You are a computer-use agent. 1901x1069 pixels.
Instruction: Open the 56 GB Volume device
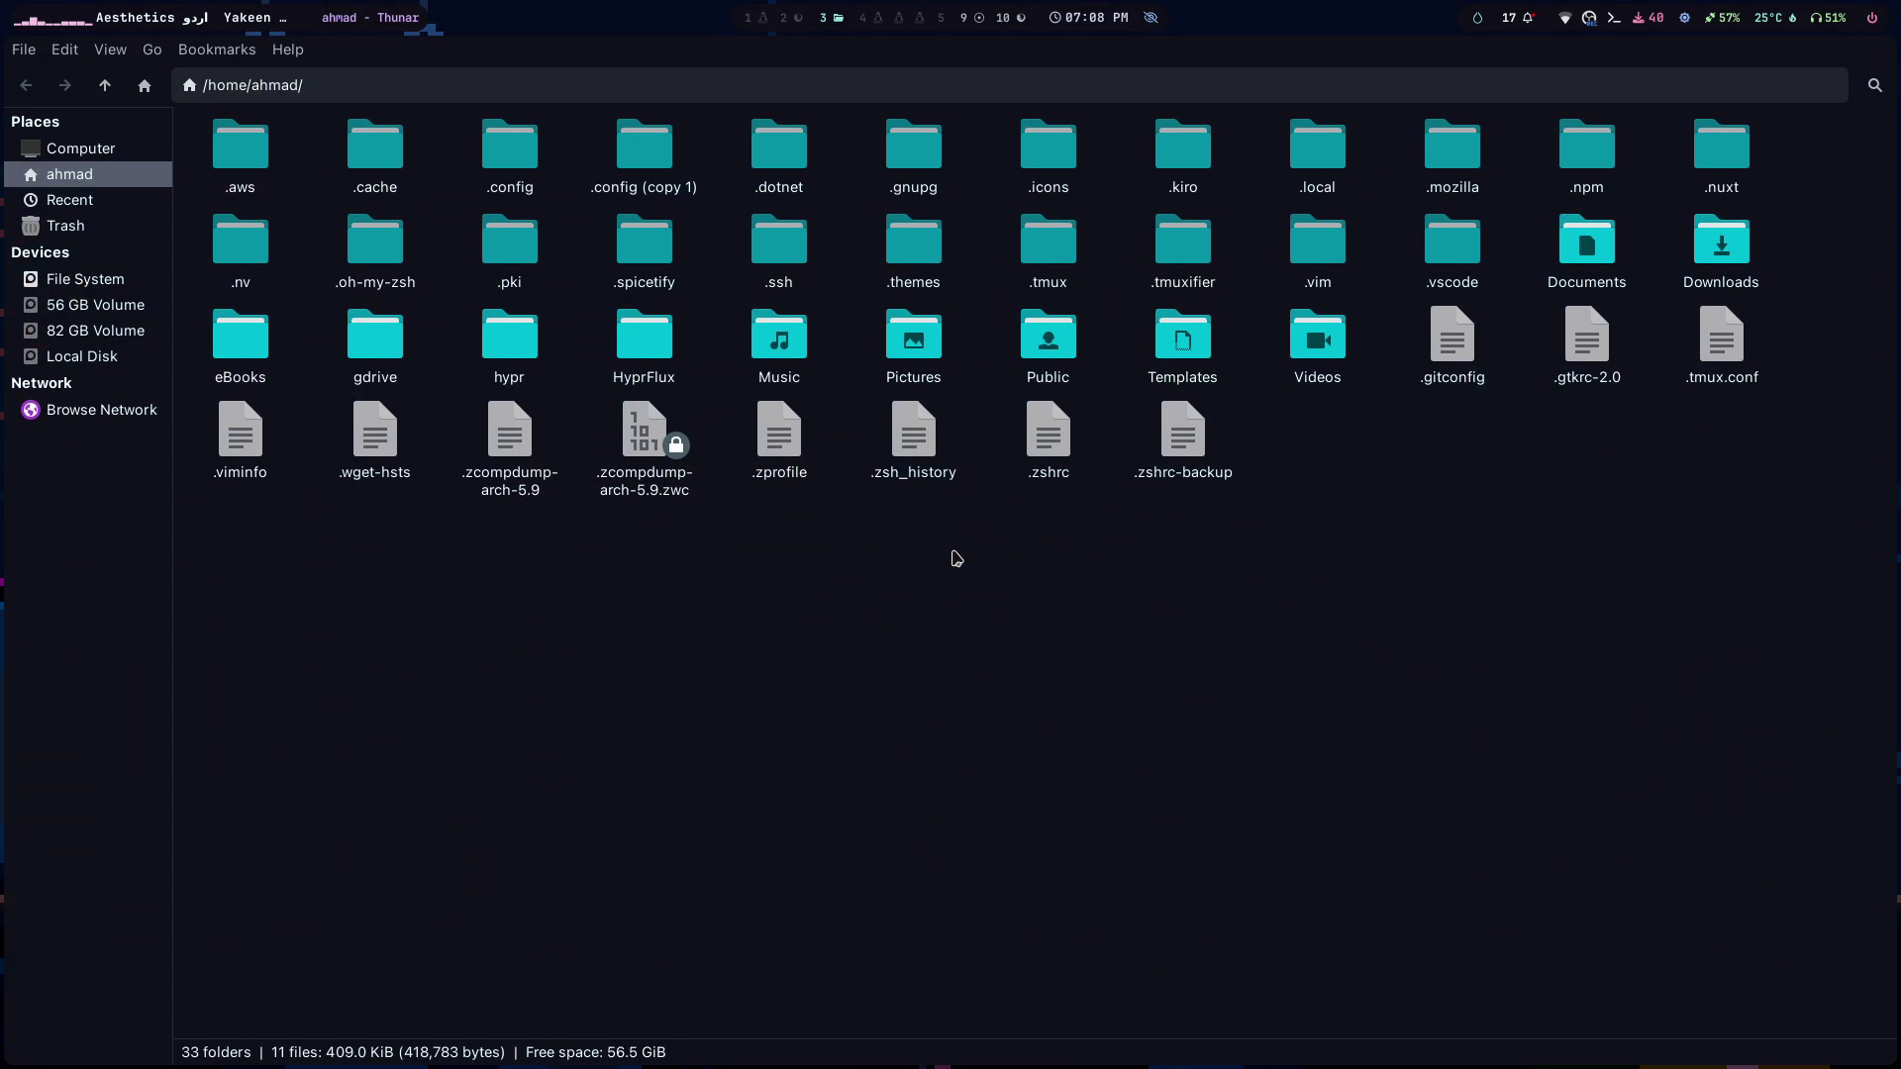tap(88, 305)
